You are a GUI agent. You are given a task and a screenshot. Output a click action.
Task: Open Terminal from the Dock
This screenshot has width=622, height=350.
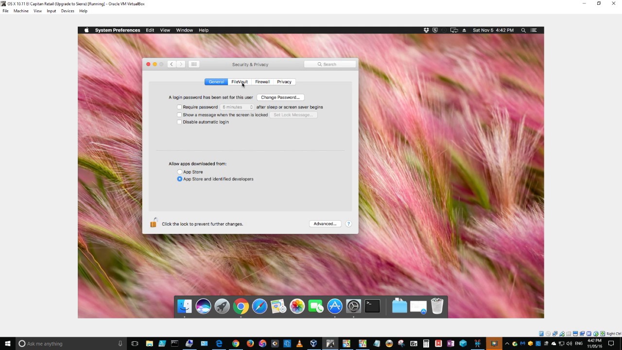coord(372,306)
